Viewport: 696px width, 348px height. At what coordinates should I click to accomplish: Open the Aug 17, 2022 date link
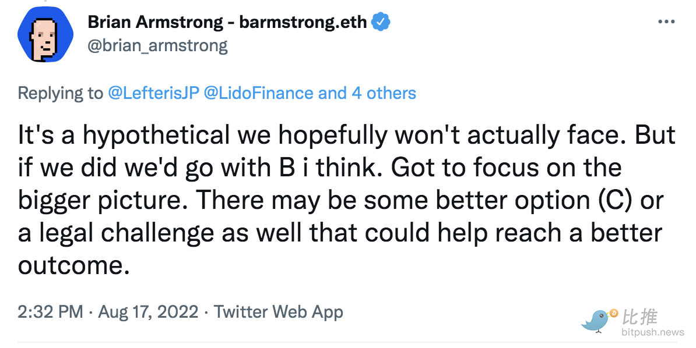point(148,312)
